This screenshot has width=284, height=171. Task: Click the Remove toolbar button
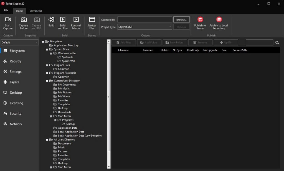click(200, 42)
